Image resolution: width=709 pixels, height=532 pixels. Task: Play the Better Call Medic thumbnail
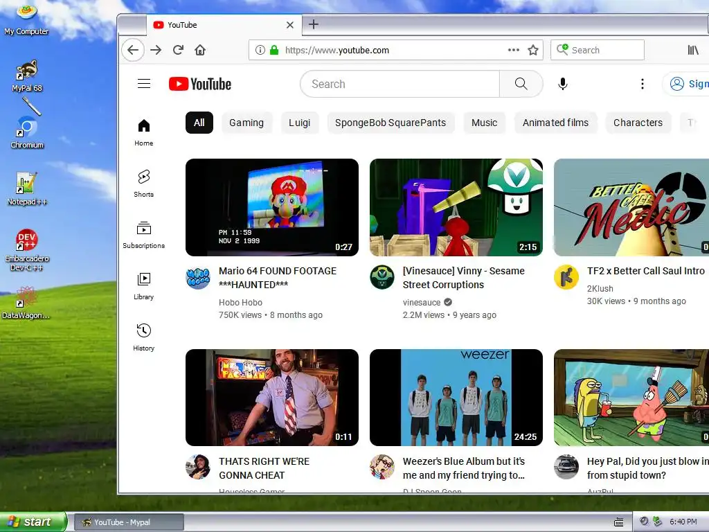(631, 207)
